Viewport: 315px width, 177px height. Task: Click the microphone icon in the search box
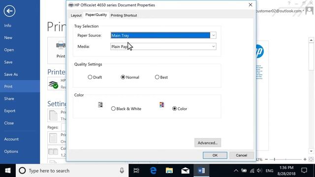pyautogui.click(x=122, y=171)
